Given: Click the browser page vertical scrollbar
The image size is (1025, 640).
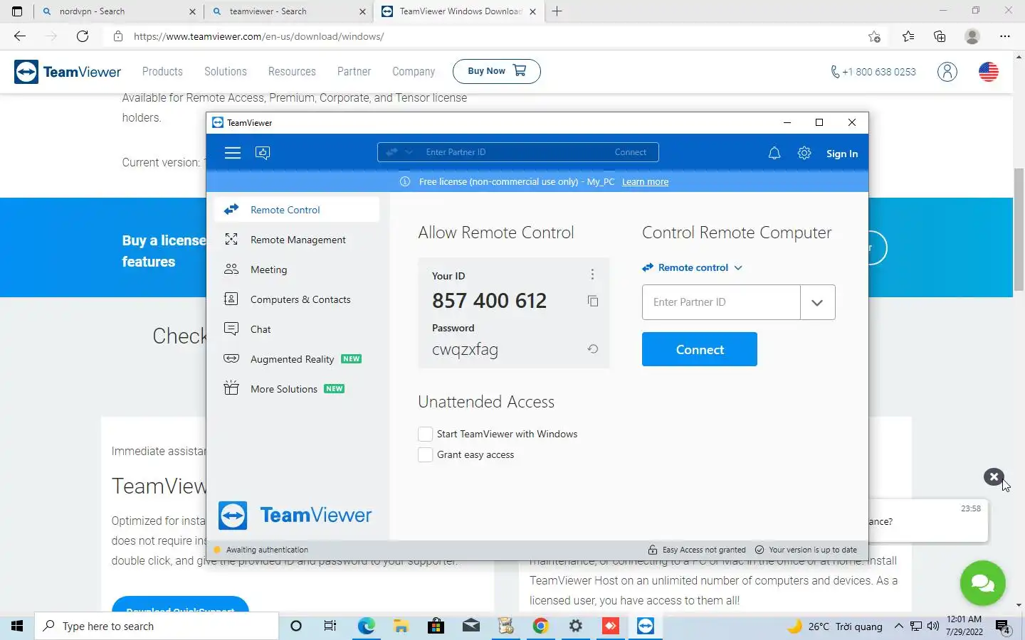Looking at the screenshot, I should [1019, 230].
